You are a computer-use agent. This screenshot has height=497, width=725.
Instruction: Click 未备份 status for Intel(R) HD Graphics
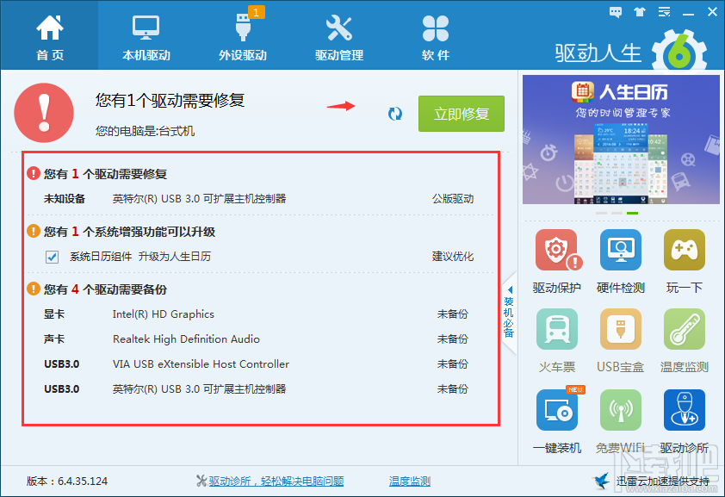tap(453, 314)
